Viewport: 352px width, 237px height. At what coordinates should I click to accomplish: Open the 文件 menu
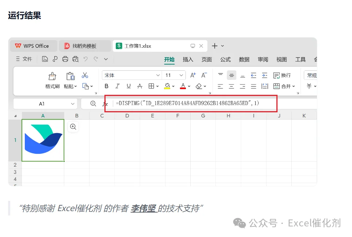24,59
